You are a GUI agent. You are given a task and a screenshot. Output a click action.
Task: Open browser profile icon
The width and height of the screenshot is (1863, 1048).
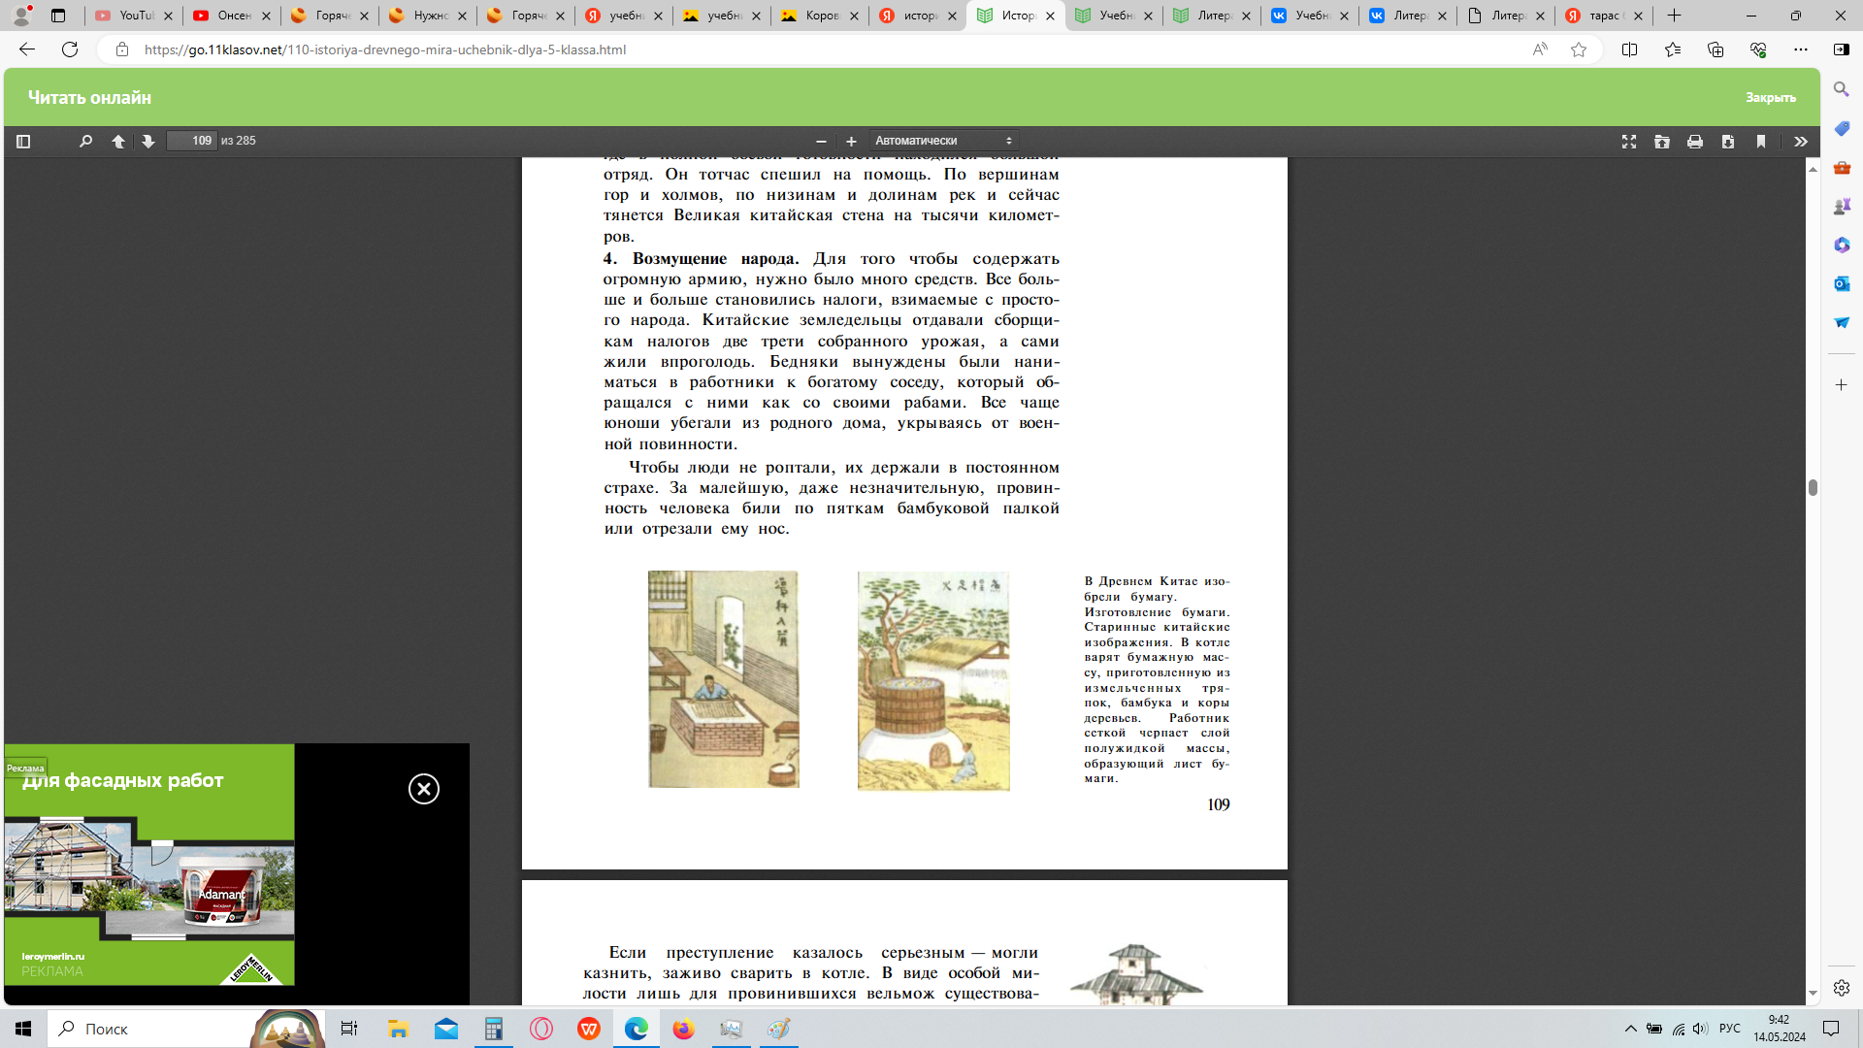[21, 16]
